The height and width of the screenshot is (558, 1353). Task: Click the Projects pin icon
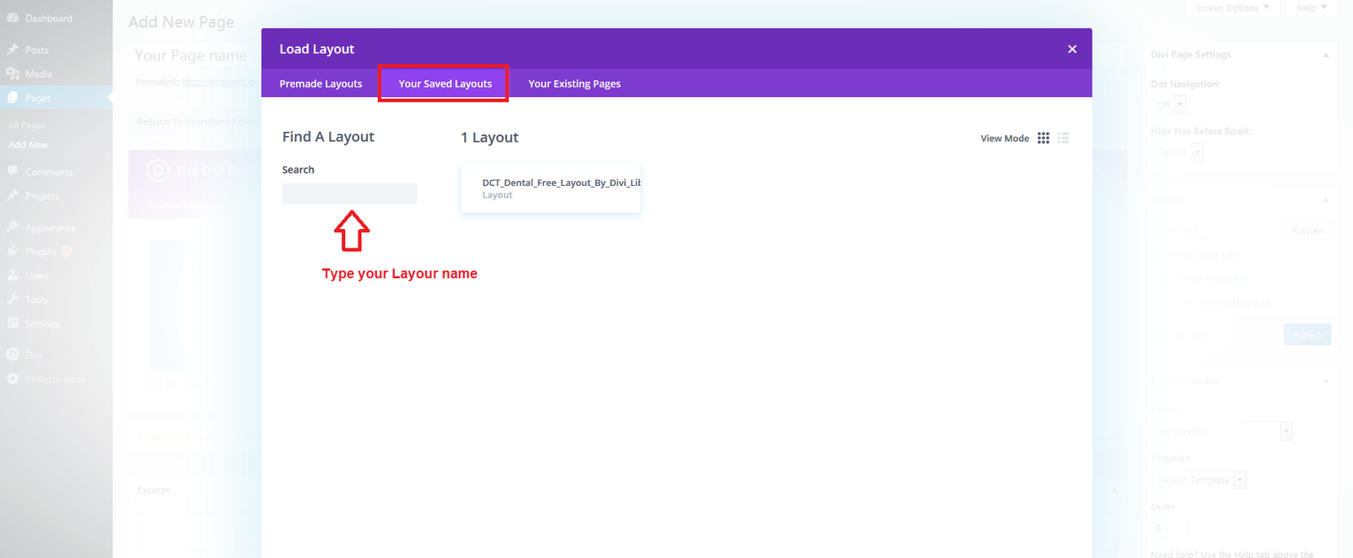tap(13, 195)
